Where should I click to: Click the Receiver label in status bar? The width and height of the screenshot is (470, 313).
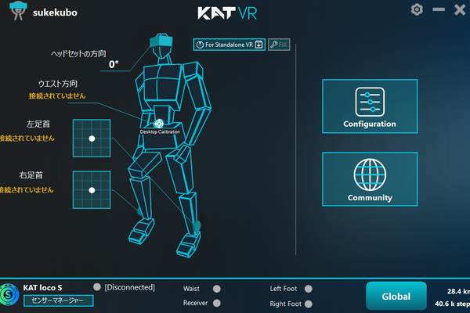pos(195,303)
